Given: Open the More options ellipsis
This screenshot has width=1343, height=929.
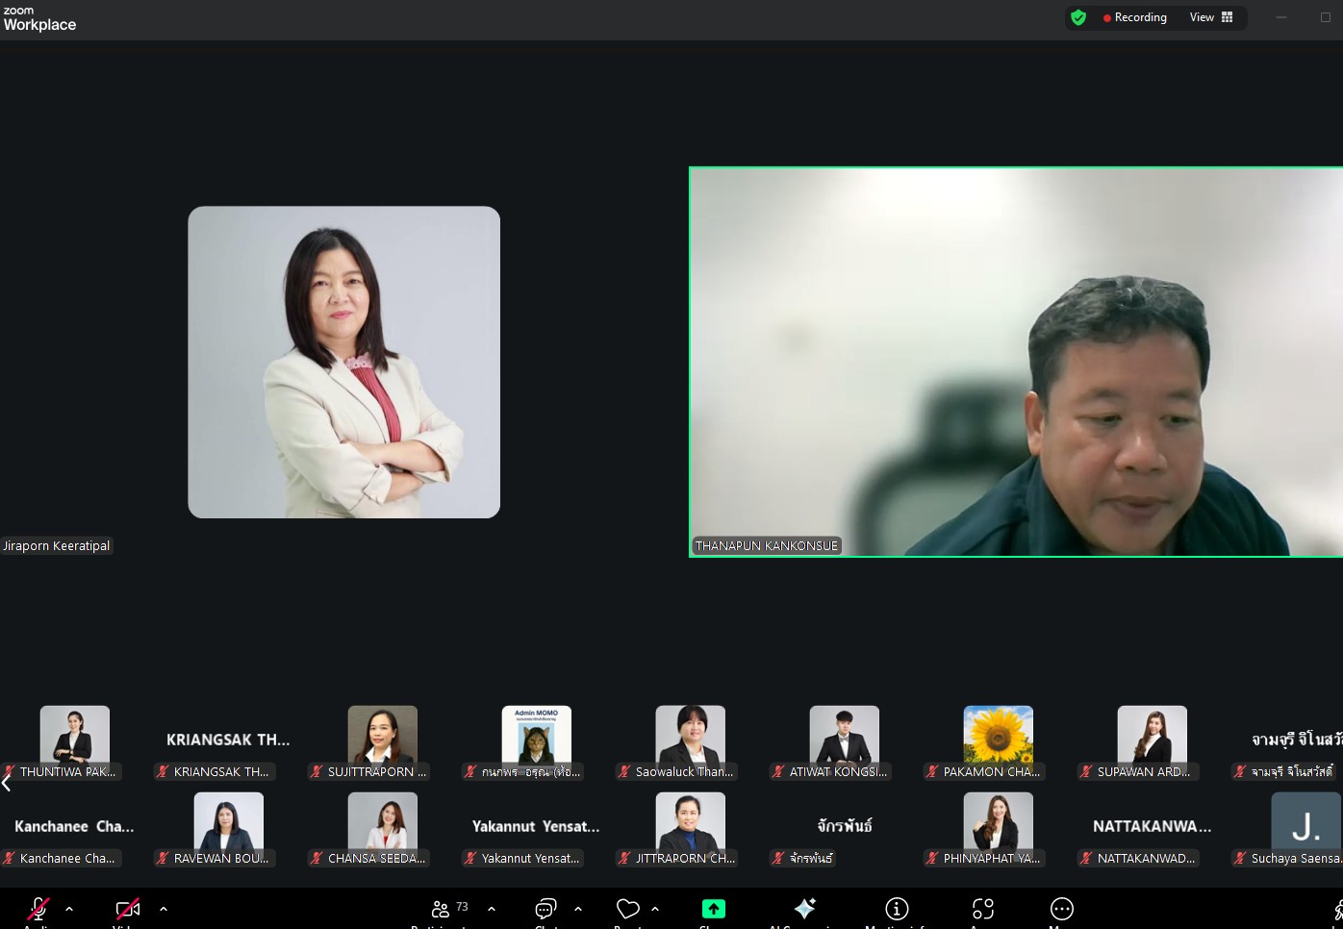Looking at the screenshot, I should tap(1062, 909).
